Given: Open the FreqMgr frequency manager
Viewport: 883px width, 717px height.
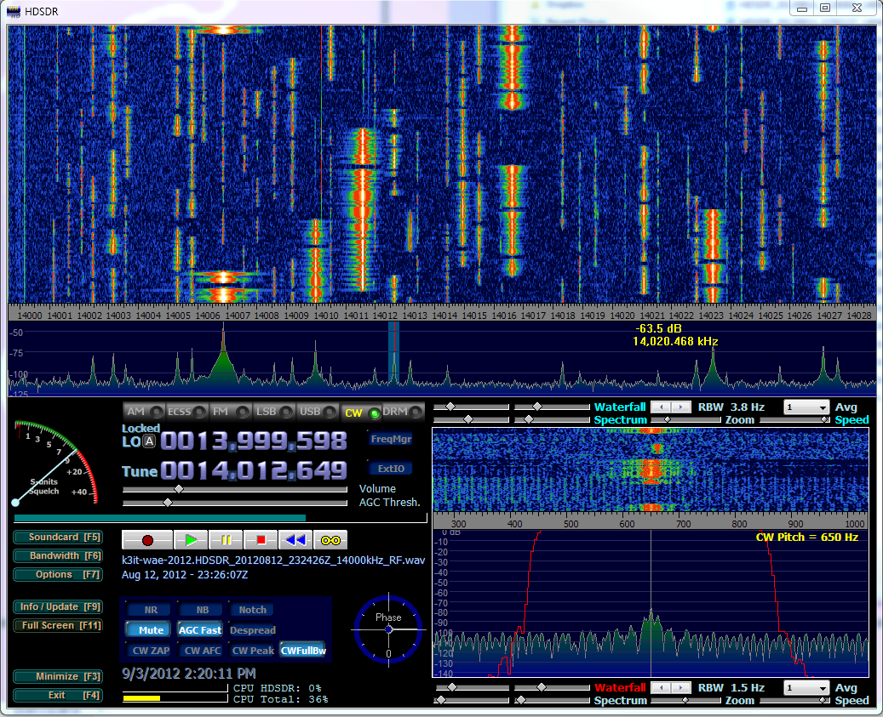Looking at the screenshot, I should click(391, 440).
